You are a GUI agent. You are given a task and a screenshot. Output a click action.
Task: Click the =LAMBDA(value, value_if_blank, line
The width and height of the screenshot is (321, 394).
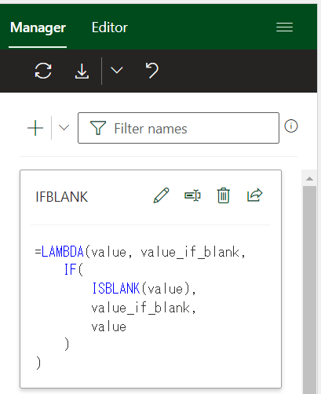(x=140, y=252)
